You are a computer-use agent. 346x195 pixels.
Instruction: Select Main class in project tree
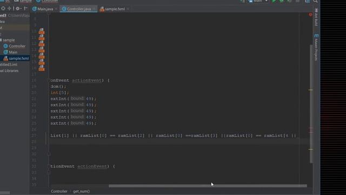(10, 52)
